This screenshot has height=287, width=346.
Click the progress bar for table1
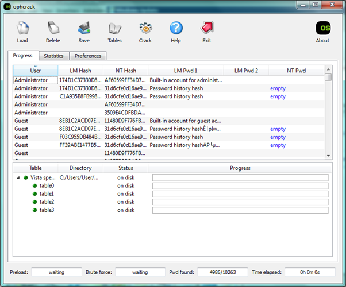pos(240,194)
